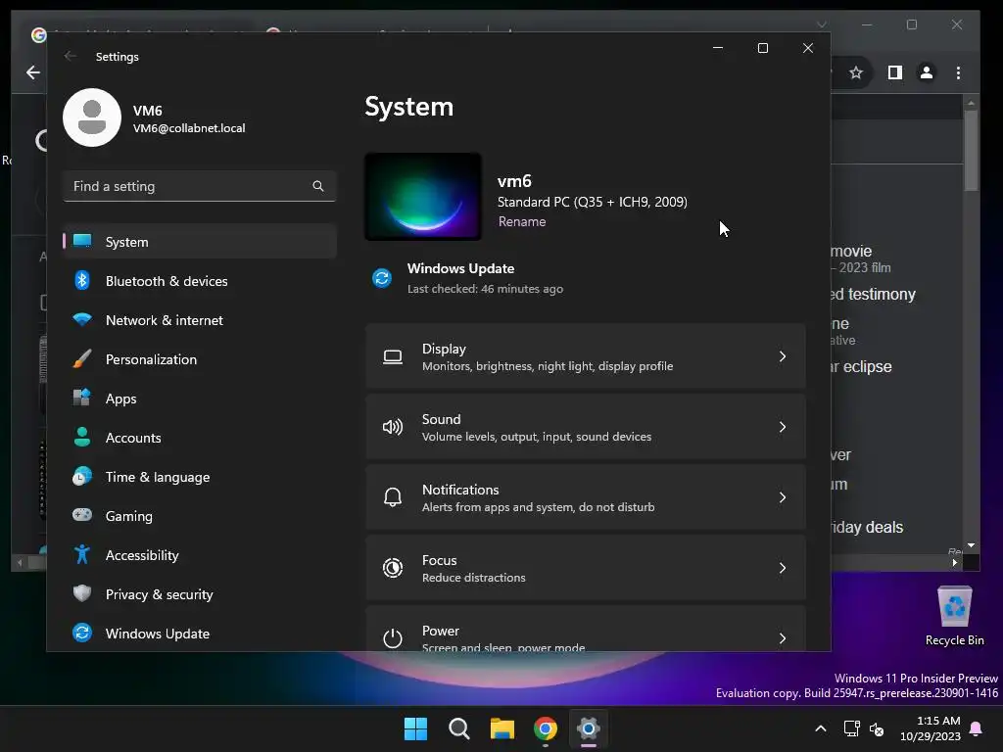Viewport: 1003px width, 752px height.
Task: Expand the Sound settings chevron
Action: pos(783,427)
